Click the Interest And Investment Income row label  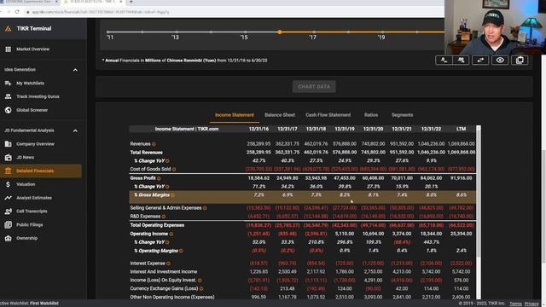(163, 272)
